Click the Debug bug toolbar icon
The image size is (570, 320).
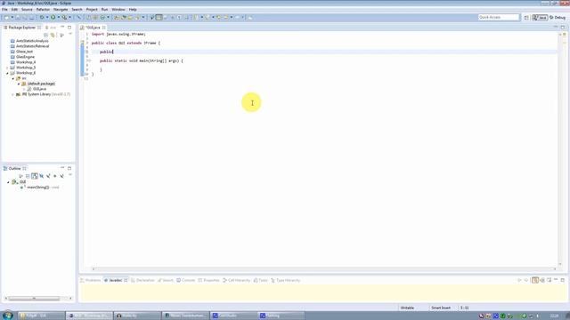point(42,18)
